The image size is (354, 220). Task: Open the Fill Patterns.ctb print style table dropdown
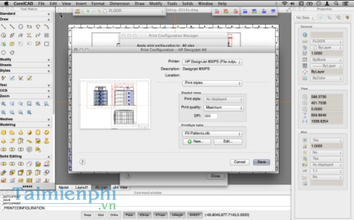[212, 134]
